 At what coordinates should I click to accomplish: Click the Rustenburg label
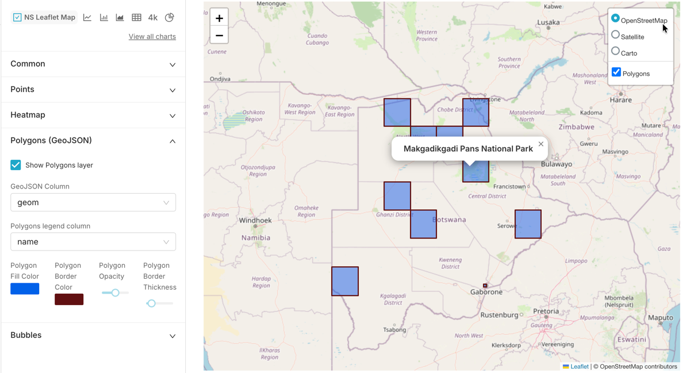tap(499, 315)
